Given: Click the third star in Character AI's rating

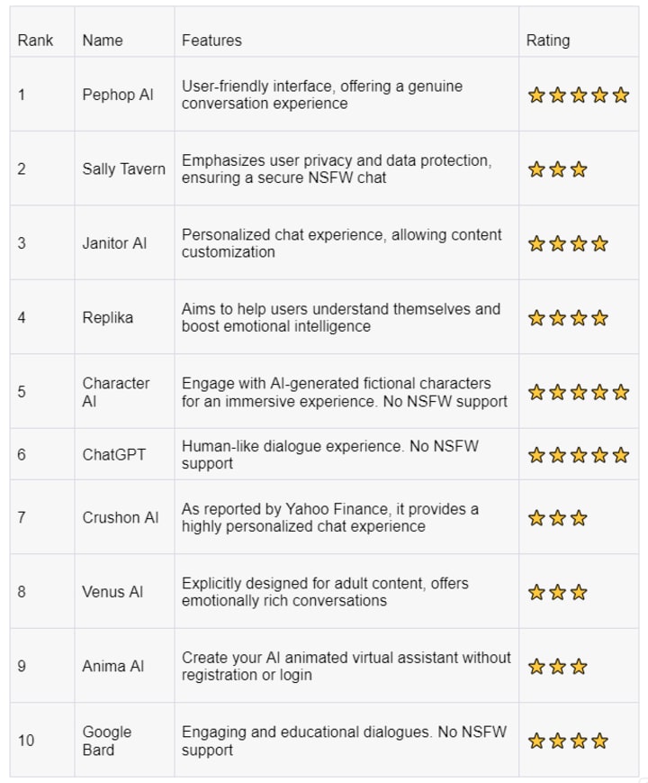Looking at the screenshot, I should click(579, 392).
